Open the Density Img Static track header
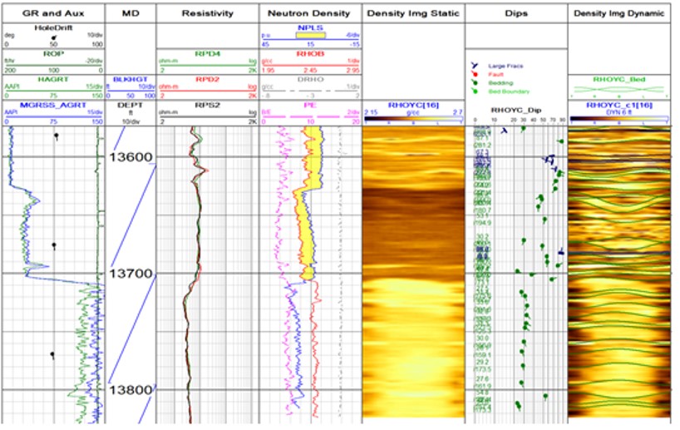The height and width of the screenshot is (430, 680). point(413,14)
